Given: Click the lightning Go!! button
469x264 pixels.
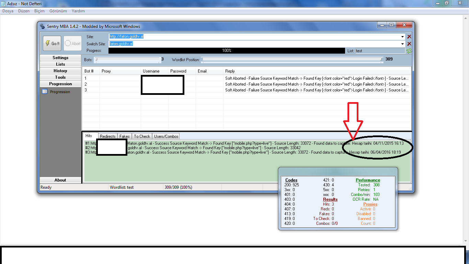Looking at the screenshot, I should (x=52, y=44).
